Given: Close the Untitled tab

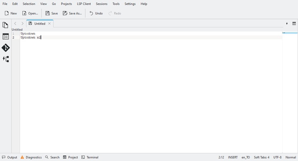Looking at the screenshot, I should click(49, 23).
